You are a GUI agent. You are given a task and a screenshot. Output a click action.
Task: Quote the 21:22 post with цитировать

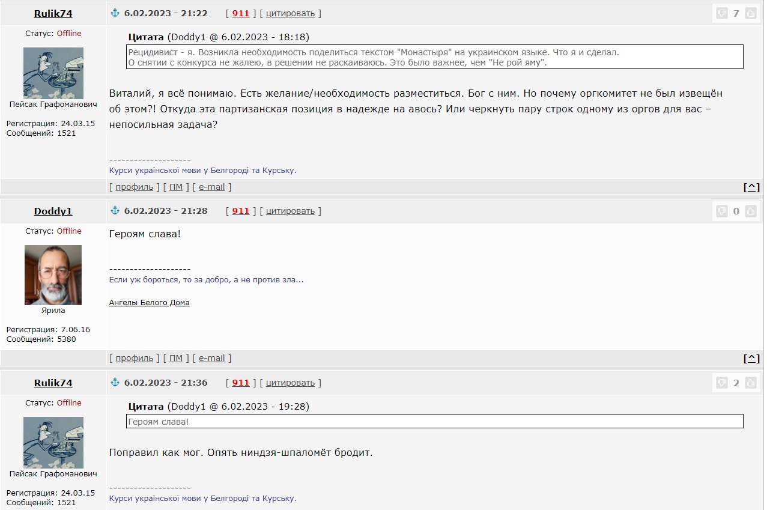pyautogui.click(x=290, y=13)
